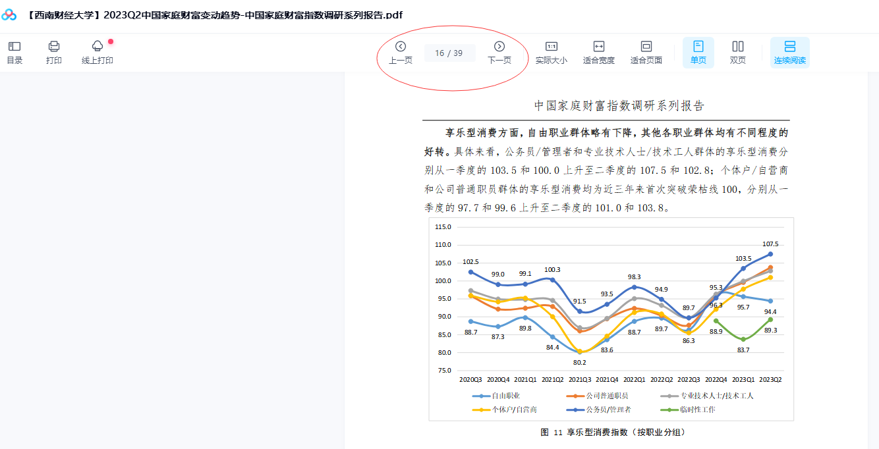
Task: Open the 目录 table of contents panel
Action: [x=14, y=51]
